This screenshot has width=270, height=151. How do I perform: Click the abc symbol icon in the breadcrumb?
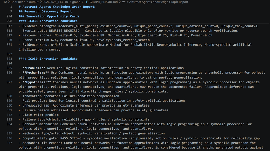(x=124, y=2)
